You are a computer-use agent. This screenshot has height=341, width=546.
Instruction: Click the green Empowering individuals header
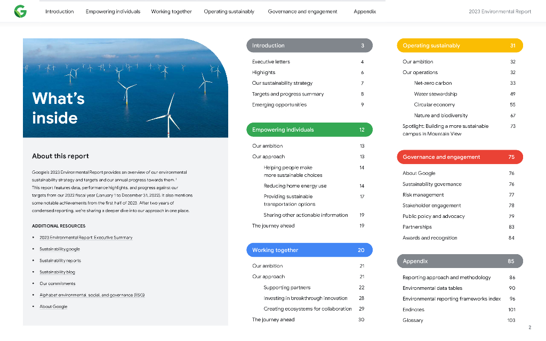click(x=309, y=130)
